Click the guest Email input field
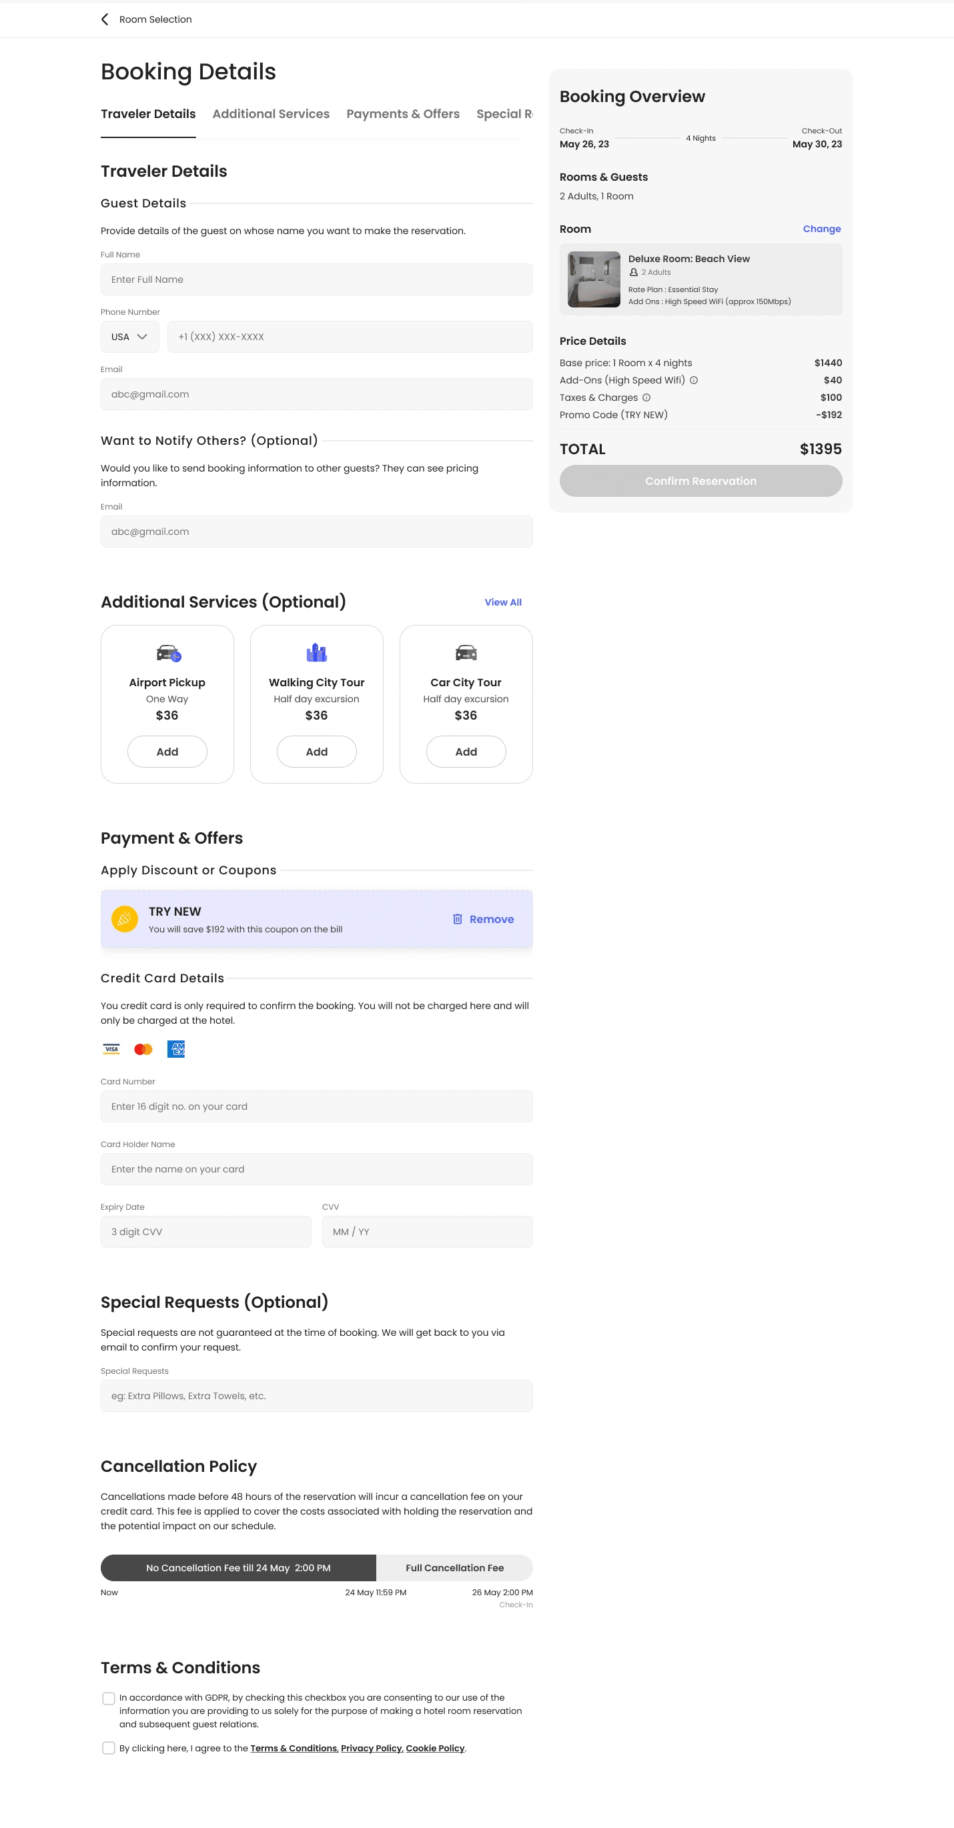This screenshot has height=1828, width=954. click(x=317, y=395)
